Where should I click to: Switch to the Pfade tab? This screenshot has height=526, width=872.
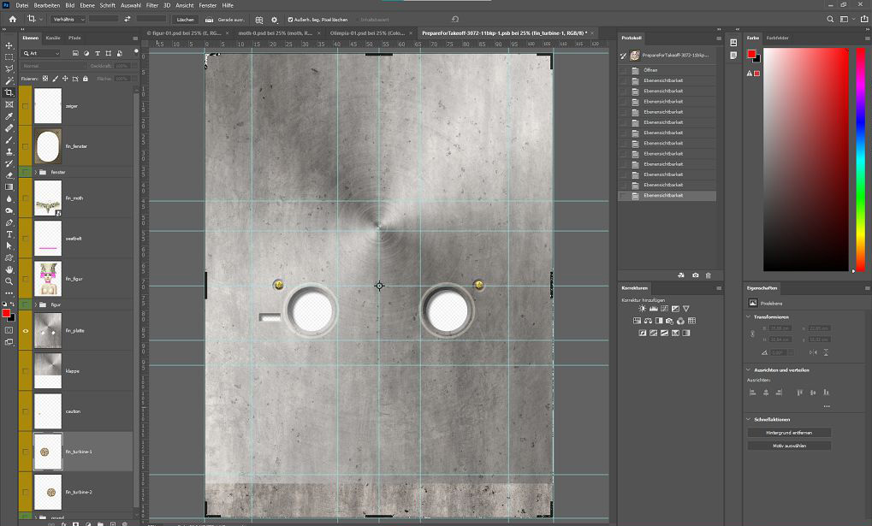point(74,38)
